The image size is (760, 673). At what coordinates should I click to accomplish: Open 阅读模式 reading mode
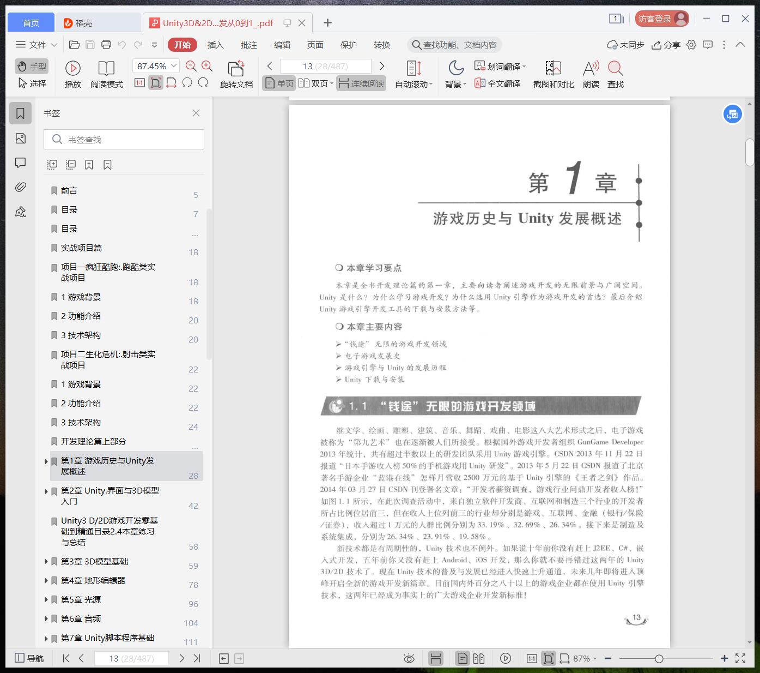[x=107, y=74]
